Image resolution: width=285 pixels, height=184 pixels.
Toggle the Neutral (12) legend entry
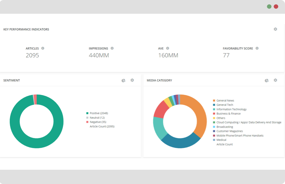(97, 118)
